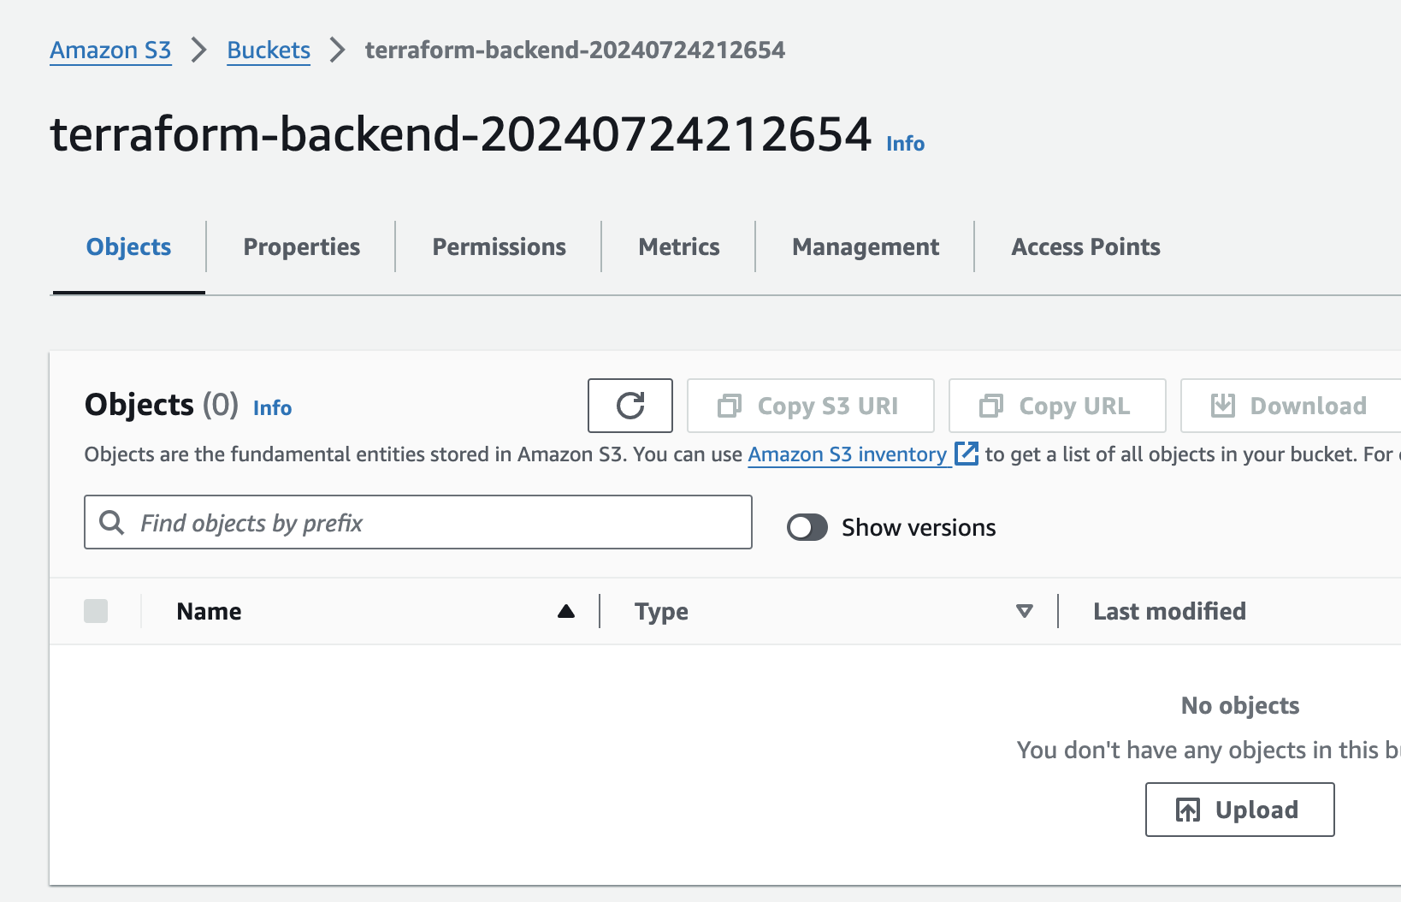Check the select-all objects checkbox
This screenshot has height=902, width=1401.
[96, 611]
